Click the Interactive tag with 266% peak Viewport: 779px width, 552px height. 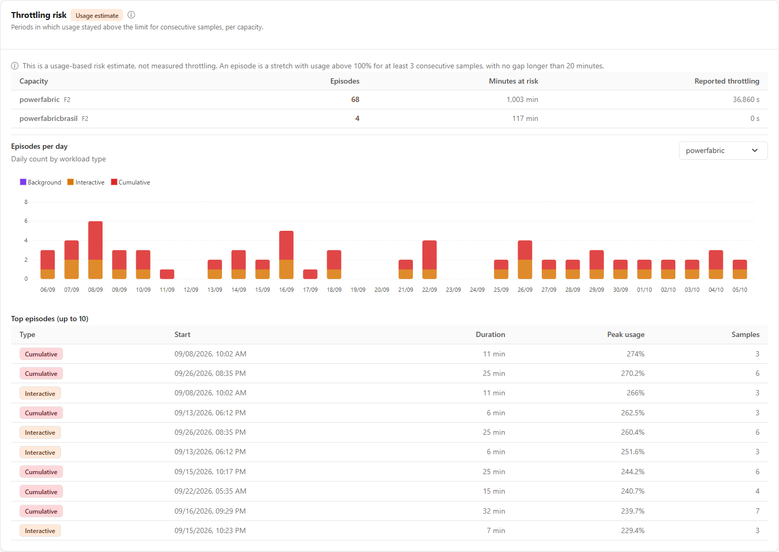click(40, 393)
